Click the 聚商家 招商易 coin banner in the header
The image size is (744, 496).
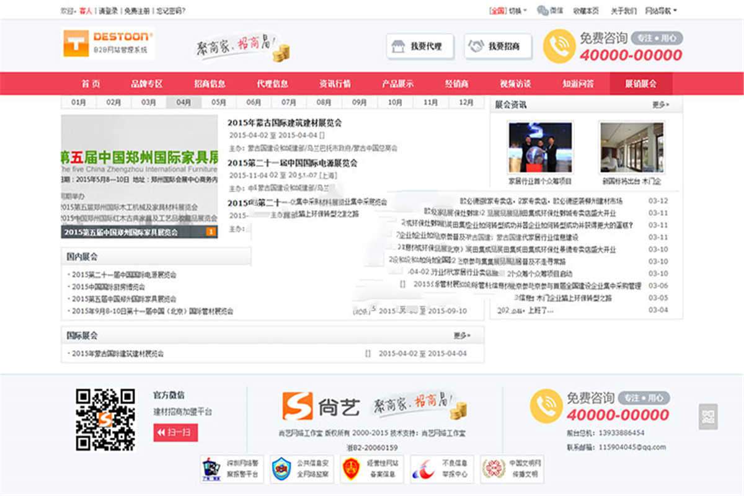243,48
